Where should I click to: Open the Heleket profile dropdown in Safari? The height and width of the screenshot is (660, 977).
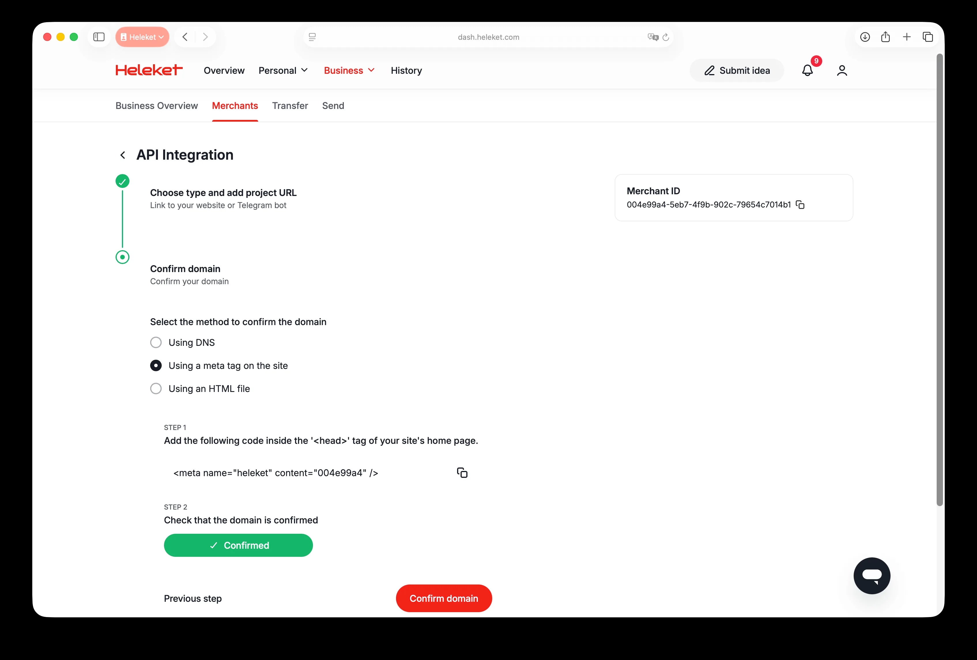click(x=142, y=37)
